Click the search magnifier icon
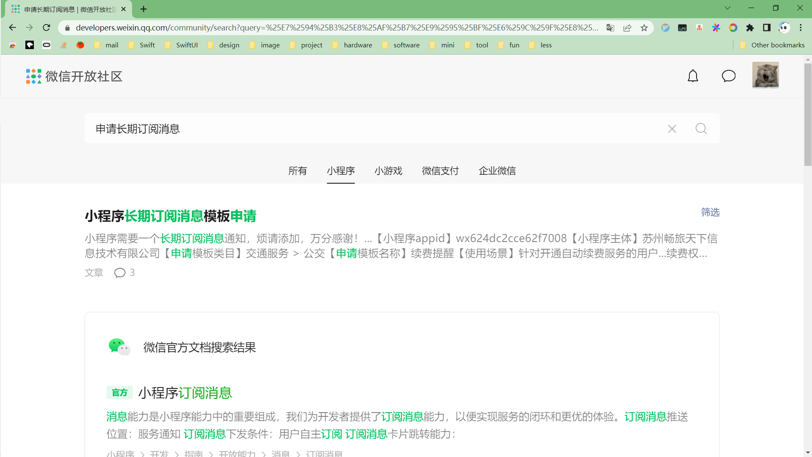The width and height of the screenshot is (812, 457). click(701, 129)
